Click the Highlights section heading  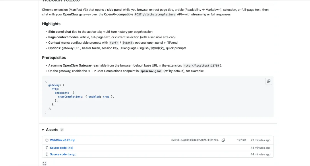pyautogui.click(x=51, y=24)
